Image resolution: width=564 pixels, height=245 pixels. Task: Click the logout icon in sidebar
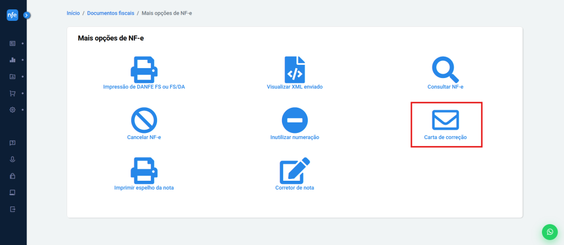[x=13, y=209]
